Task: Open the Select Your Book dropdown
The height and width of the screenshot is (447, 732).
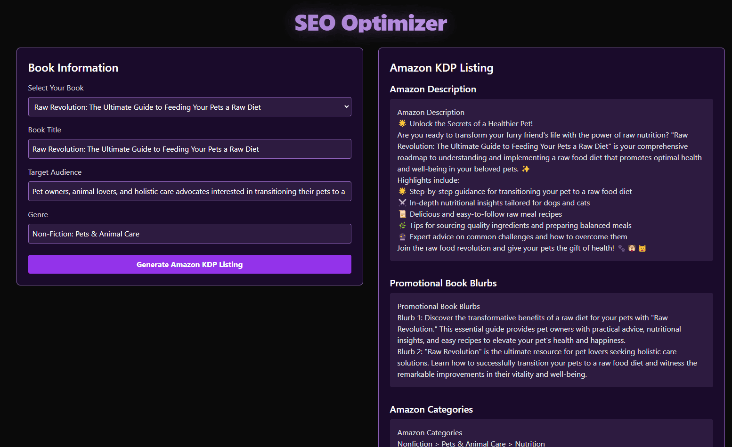Action: [189, 106]
